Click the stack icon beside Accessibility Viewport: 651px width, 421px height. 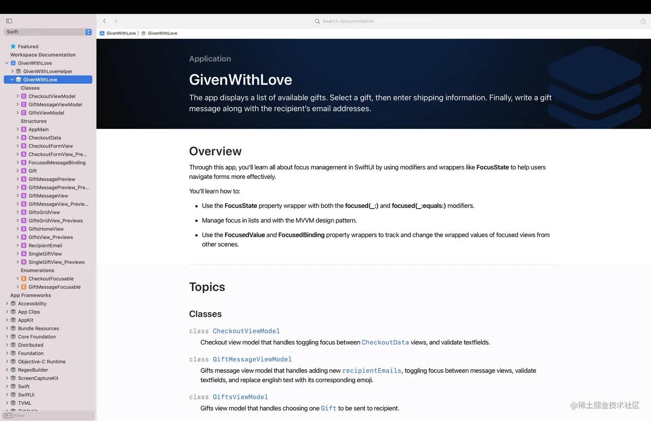click(13, 304)
